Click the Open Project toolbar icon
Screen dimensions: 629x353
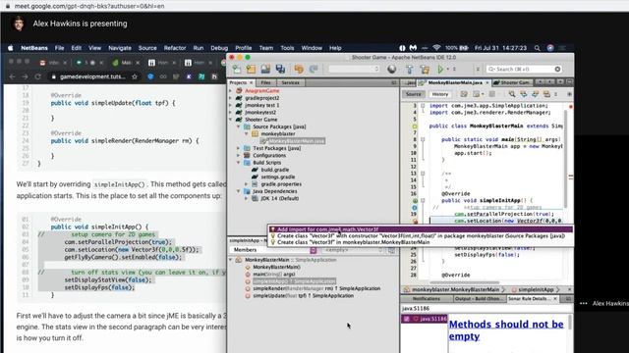coord(265,70)
